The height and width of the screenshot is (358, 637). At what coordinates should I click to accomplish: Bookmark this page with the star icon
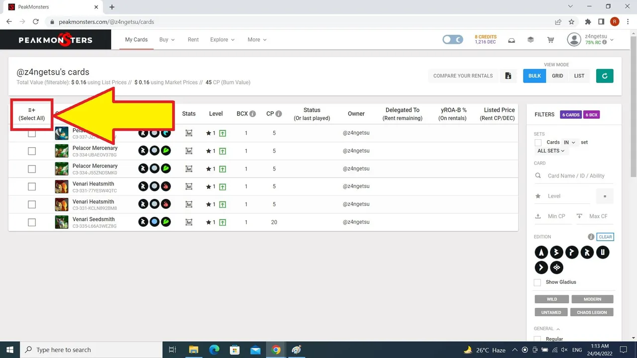click(571, 22)
